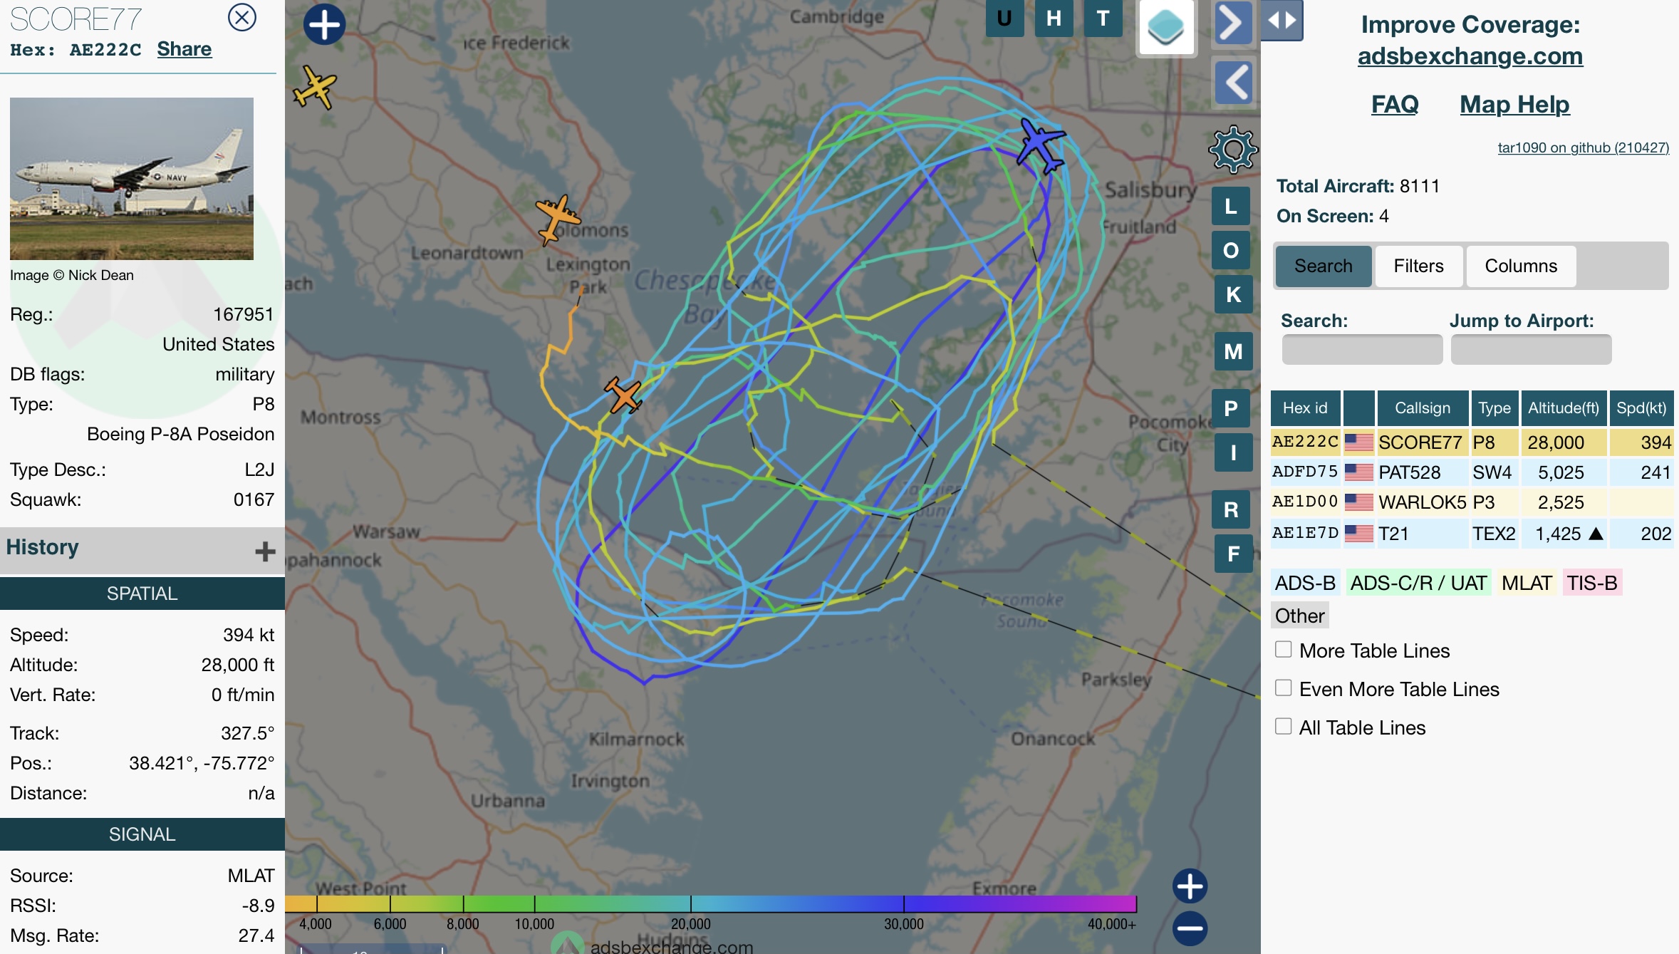Switch to the Filters tab
The image size is (1679, 954).
(1418, 266)
